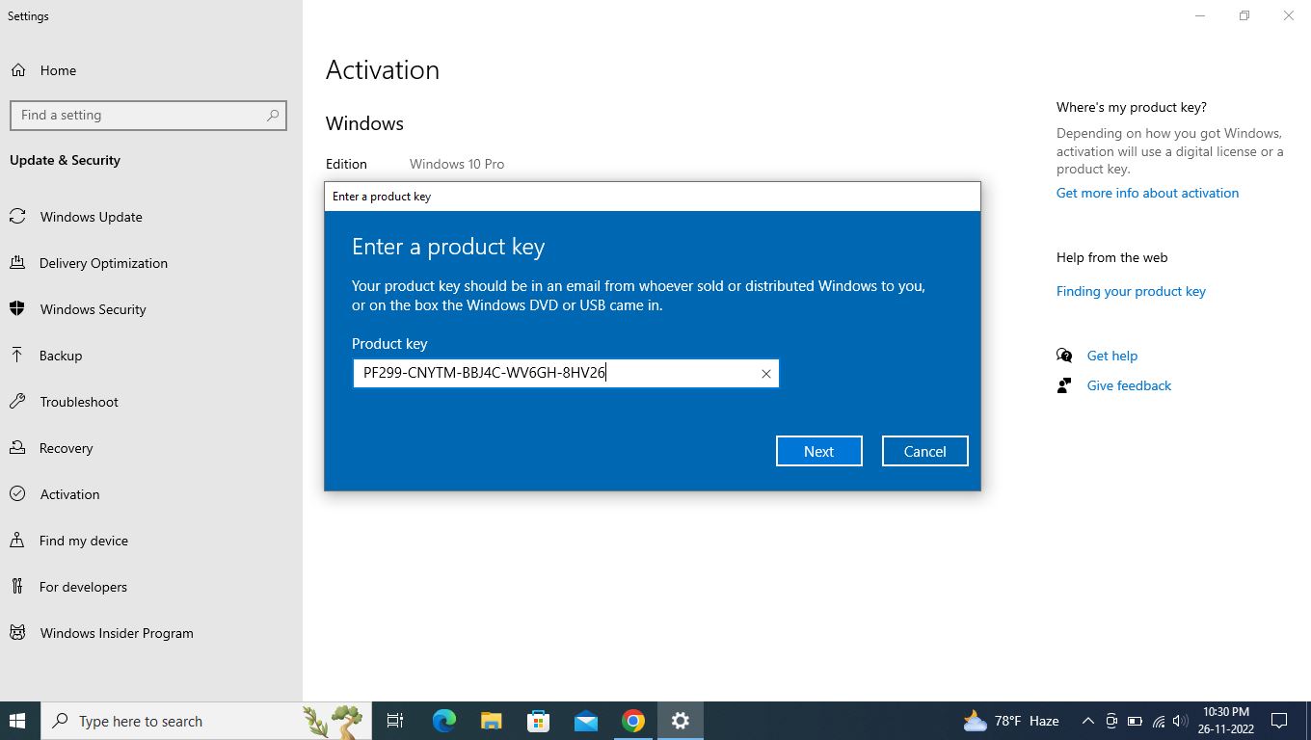
Task: Click the Help from the web heading
Action: (1111, 257)
